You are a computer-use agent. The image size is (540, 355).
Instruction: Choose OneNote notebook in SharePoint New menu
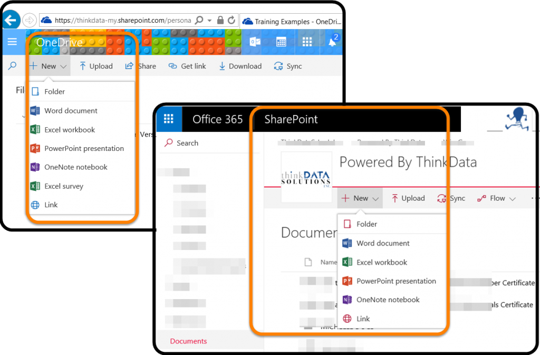392,300
